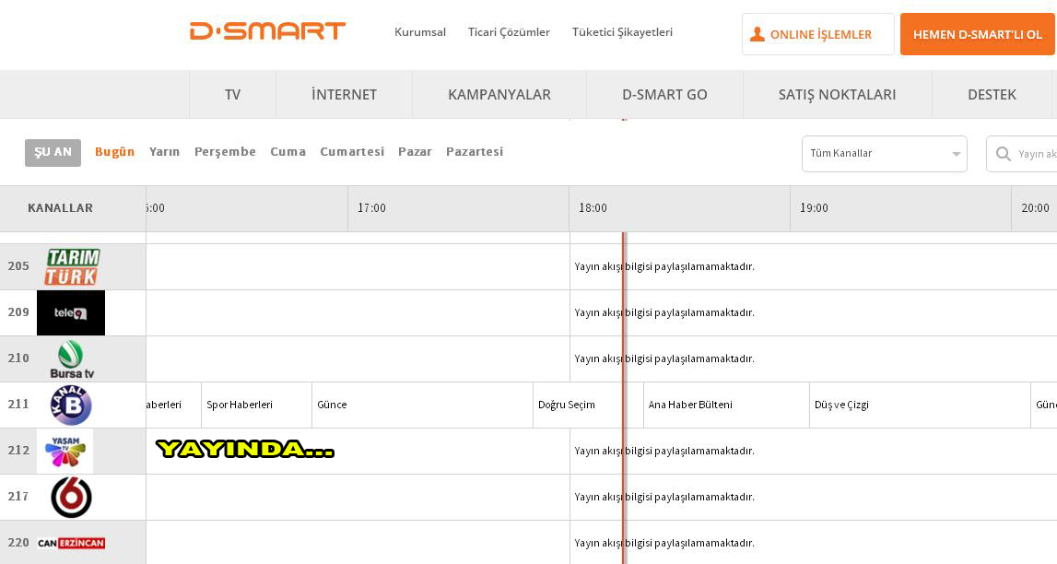Click the ŞU AN button
The width and height of the screenshot is (1057, 564).
[x=53, y=152]
